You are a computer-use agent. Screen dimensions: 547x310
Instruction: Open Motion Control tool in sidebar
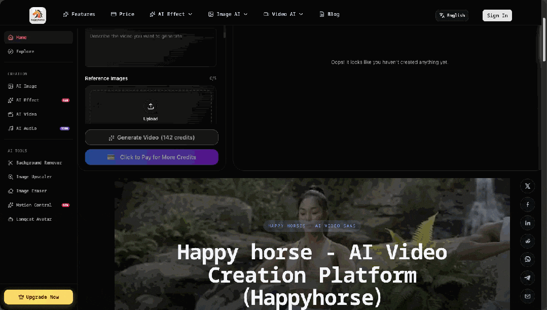(x=39, y=205)
